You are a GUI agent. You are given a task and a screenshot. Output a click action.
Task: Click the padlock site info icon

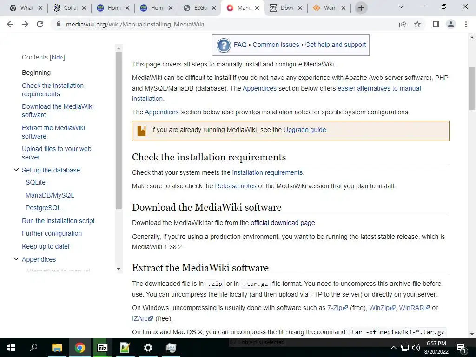coord(59,24)
